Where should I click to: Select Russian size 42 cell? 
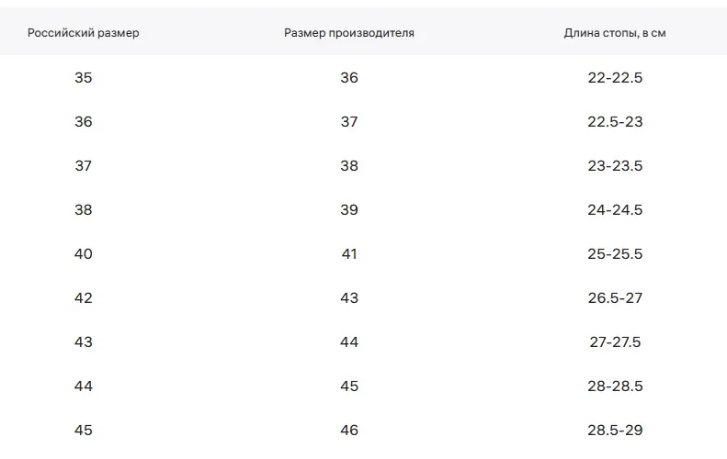click(84, 298)
